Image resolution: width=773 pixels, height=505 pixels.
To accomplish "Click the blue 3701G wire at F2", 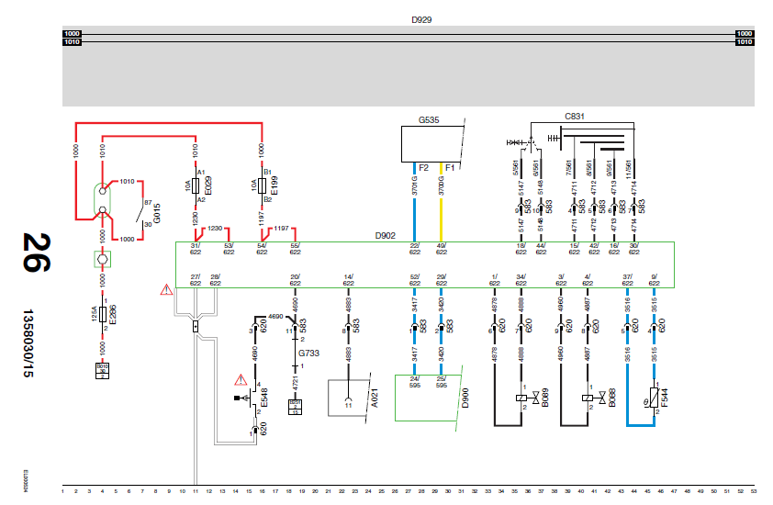I will [x=414, y=202].
